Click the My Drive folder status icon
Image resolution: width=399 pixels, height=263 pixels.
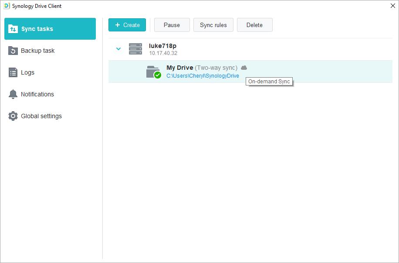(x=154, y=72)
